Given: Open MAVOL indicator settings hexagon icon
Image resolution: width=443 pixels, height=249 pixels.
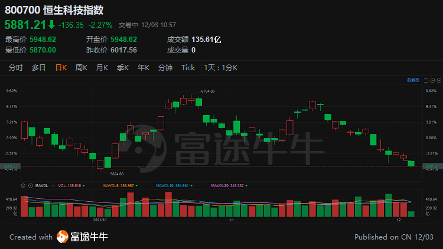Looking at the screenshot, I should click(23, 186).
